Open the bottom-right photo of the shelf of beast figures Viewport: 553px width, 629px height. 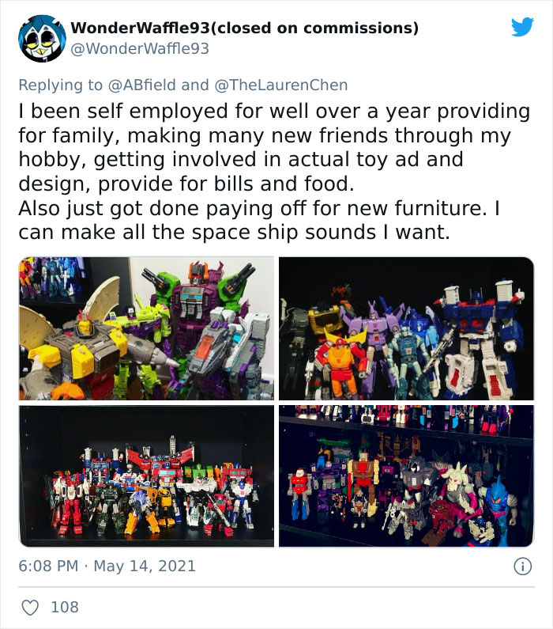coord(406,476)
